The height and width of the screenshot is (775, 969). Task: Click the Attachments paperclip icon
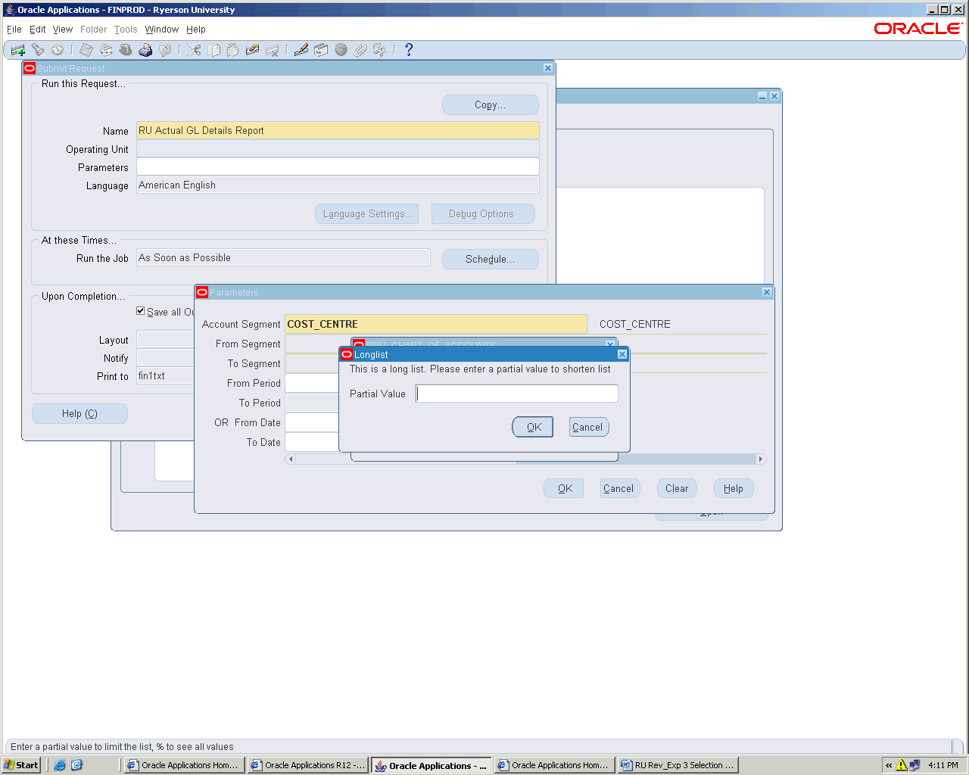(360, 50)
